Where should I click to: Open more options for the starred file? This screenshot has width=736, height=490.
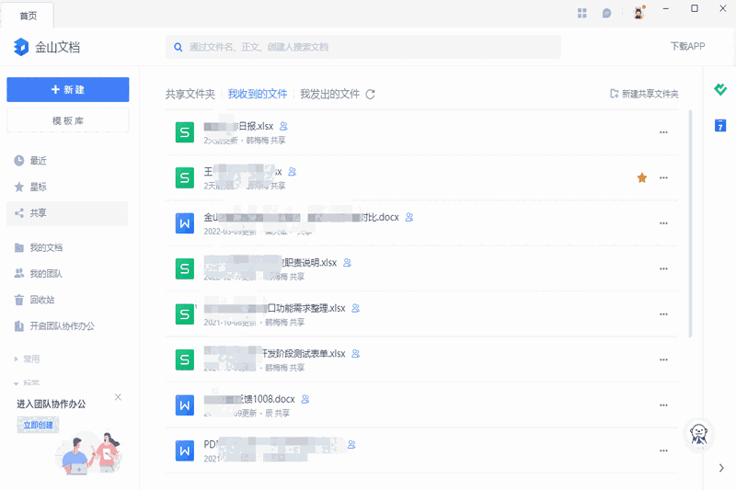663,177
